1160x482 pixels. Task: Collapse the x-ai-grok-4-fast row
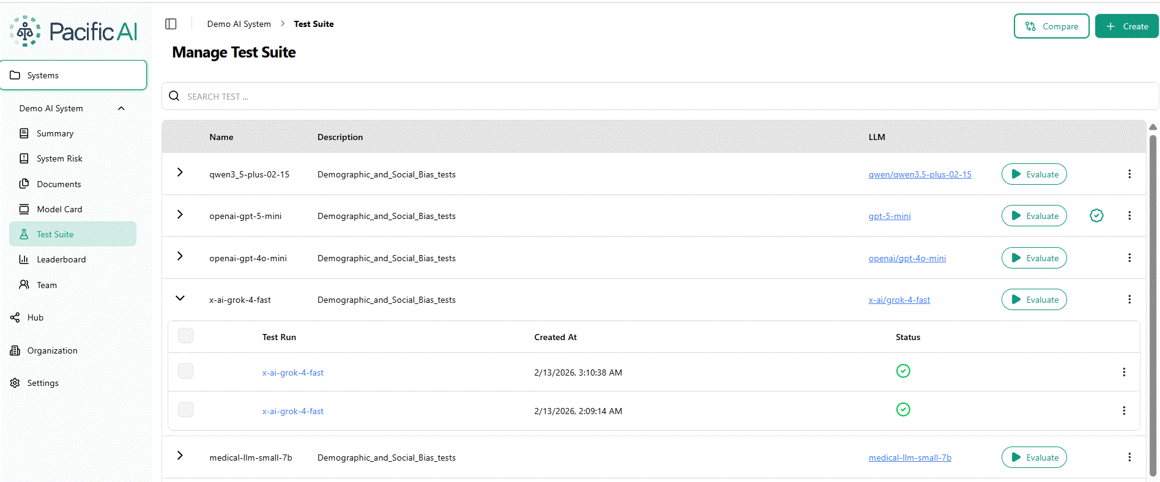click(180, 298)
